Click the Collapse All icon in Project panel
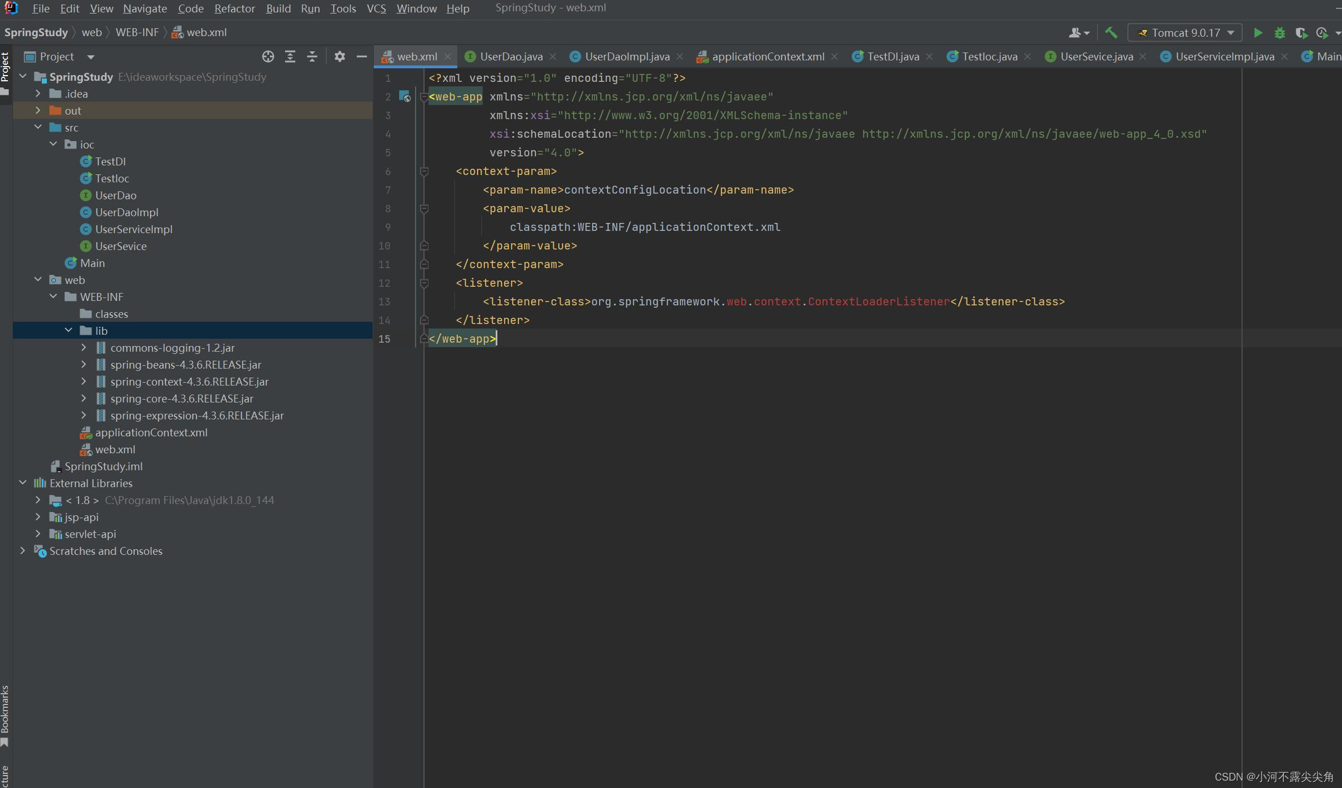 pos(312,56)
